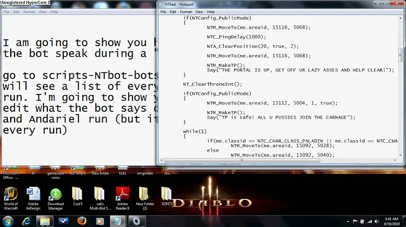Select the gamecube roms desktop label
Screen dimensions: 406x227
pos(55,175)
